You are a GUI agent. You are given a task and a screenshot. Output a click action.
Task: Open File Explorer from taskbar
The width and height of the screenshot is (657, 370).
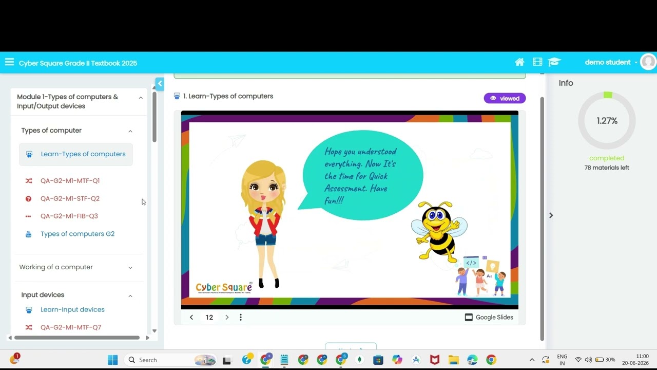[x=453, y=360]
